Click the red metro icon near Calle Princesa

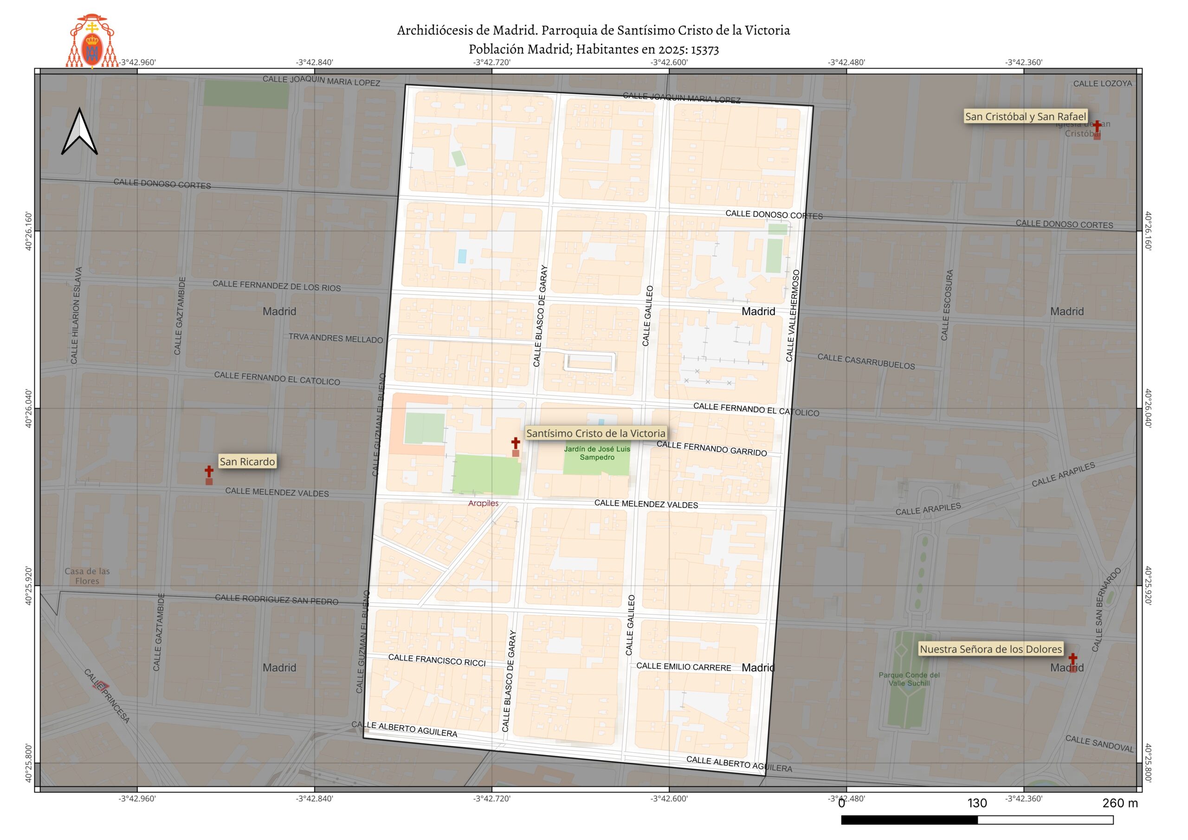click(101, 686)
